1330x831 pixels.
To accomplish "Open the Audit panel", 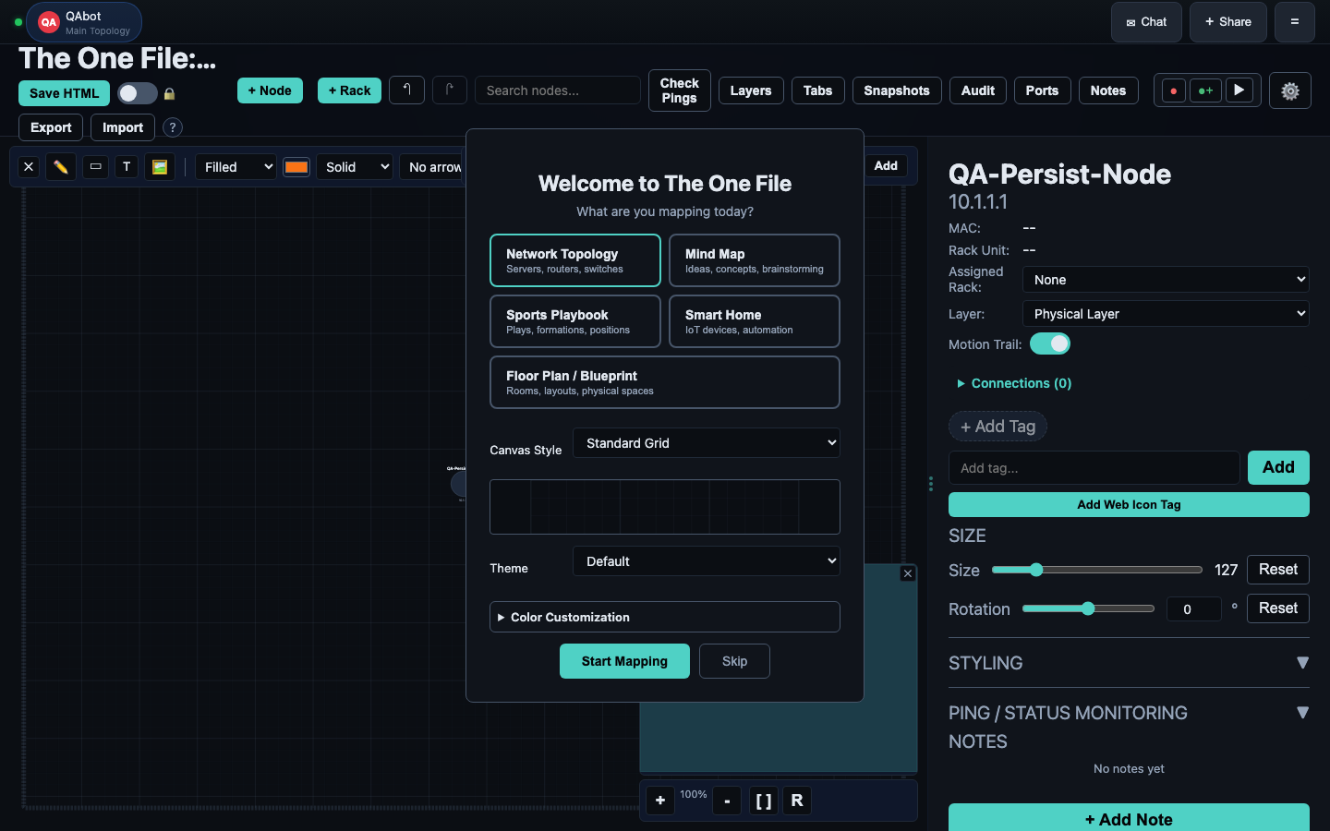I will [x=978, y=90].
